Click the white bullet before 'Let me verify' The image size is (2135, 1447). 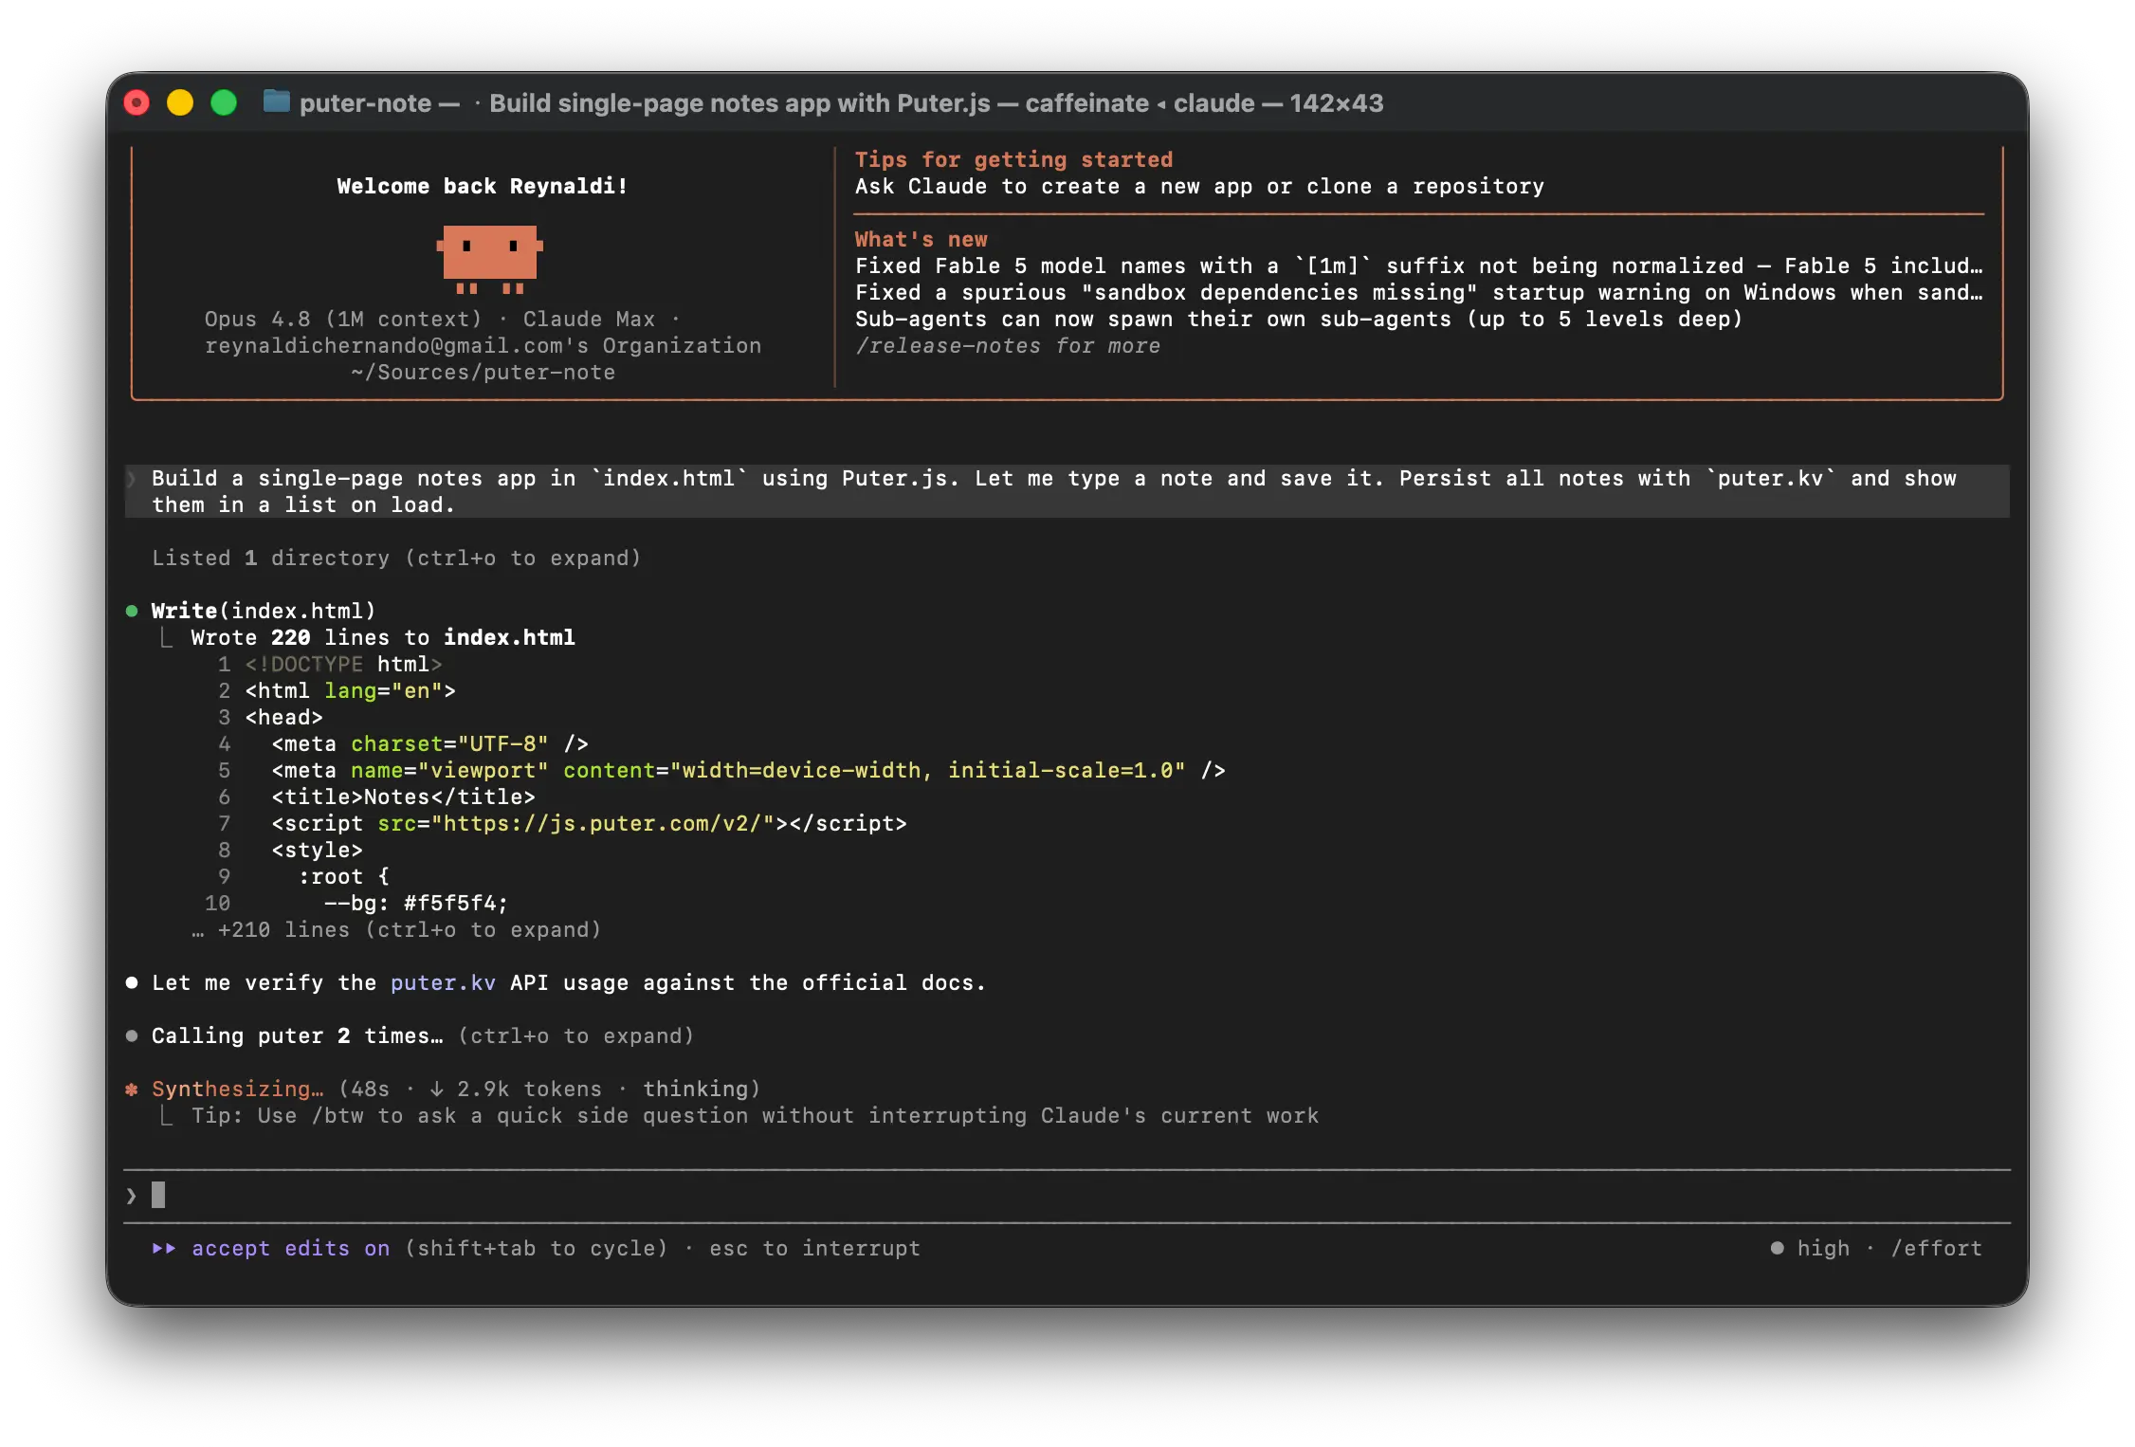point(132,983)
